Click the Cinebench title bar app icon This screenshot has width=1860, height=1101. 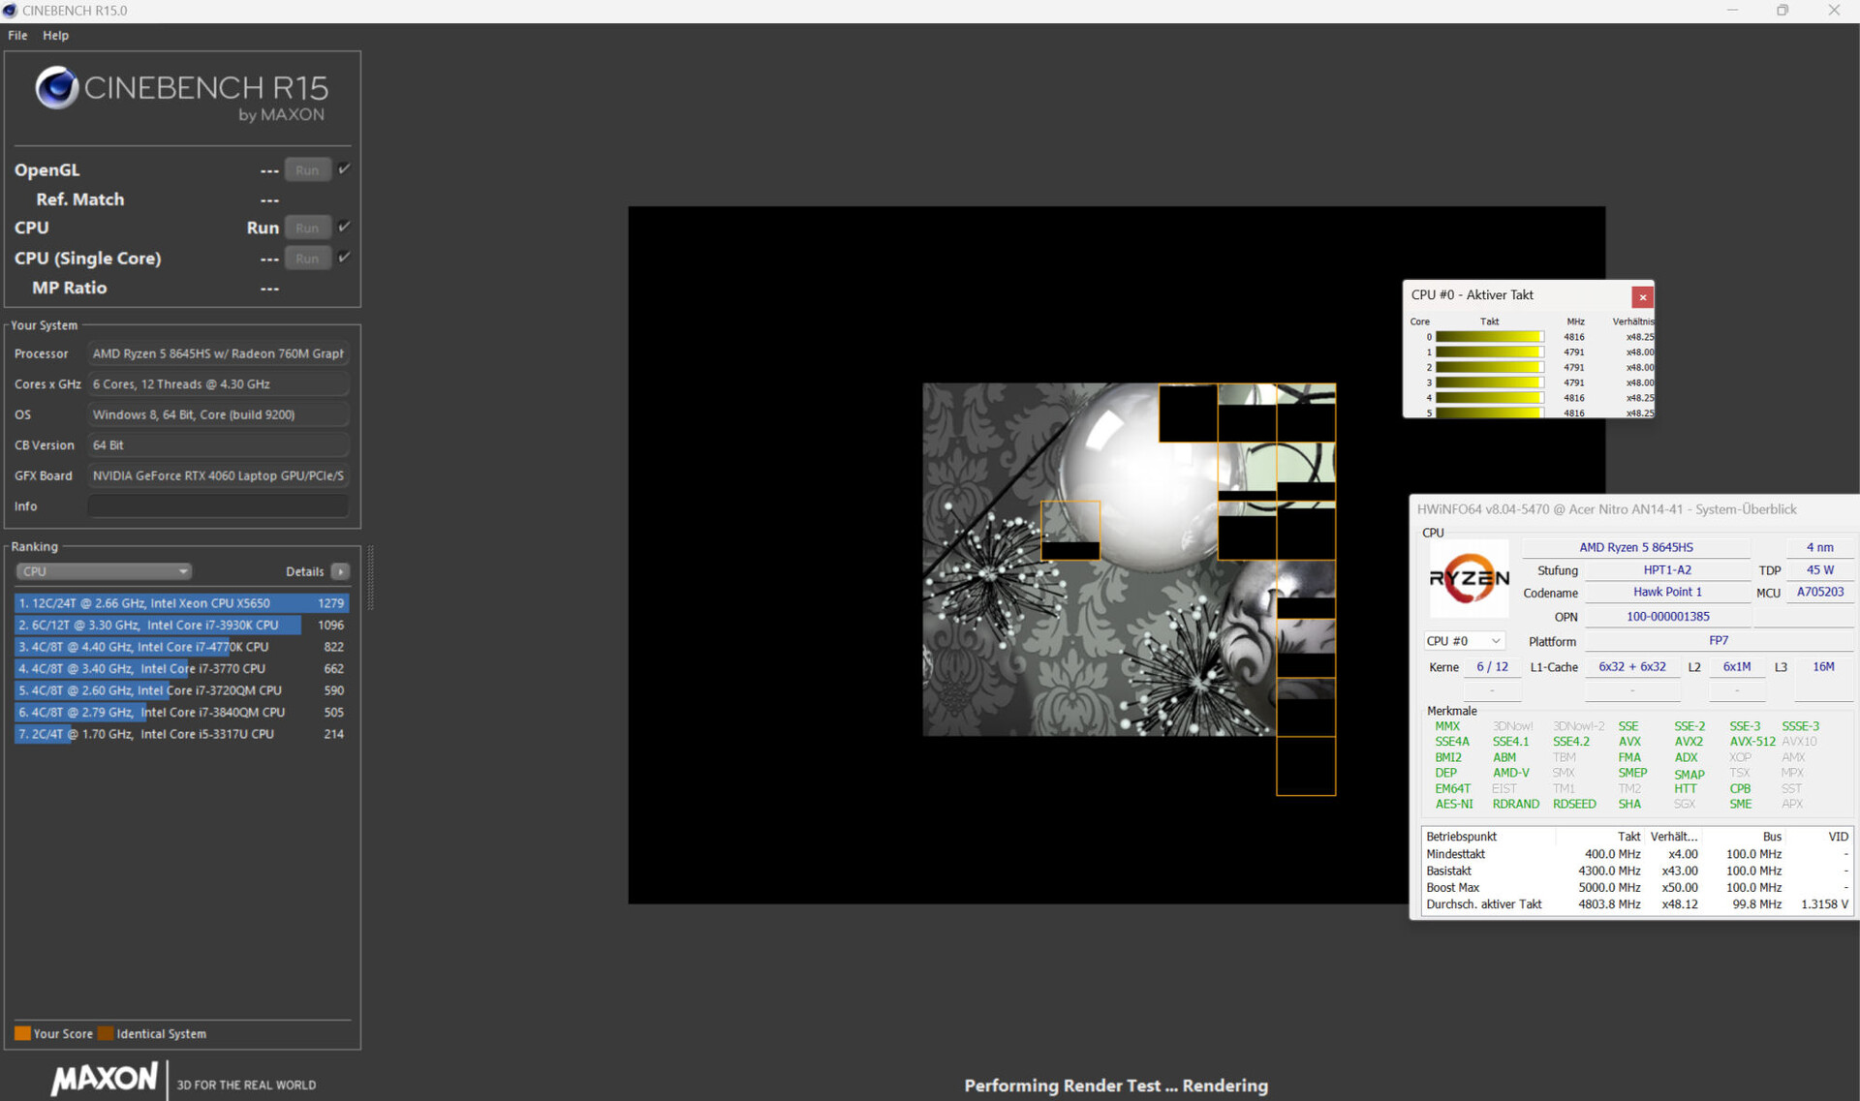[10, 10]
